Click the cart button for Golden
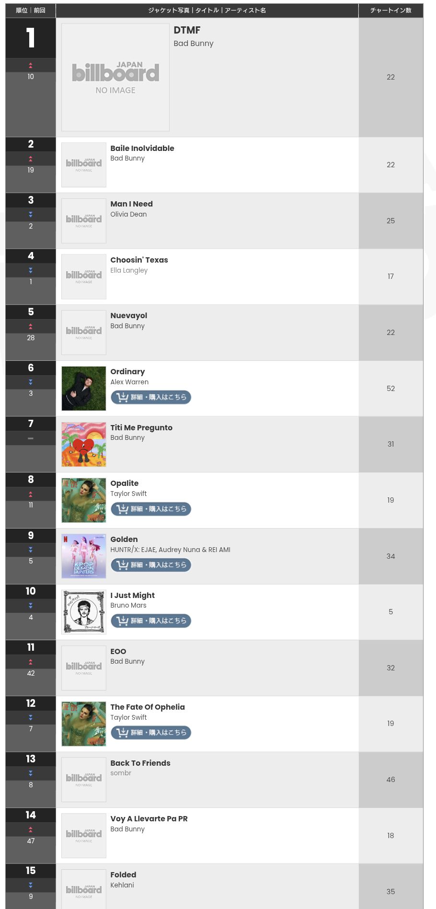Image resolution: width=436 pixels, height=909 pixels. [151, 565]
